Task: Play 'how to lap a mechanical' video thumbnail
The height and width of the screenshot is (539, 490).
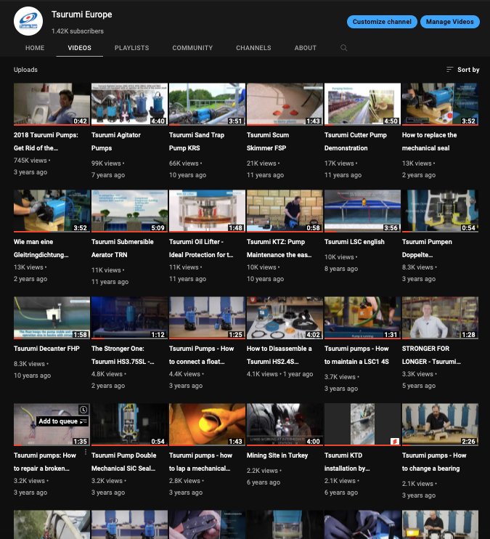Action: click(207, 424)
